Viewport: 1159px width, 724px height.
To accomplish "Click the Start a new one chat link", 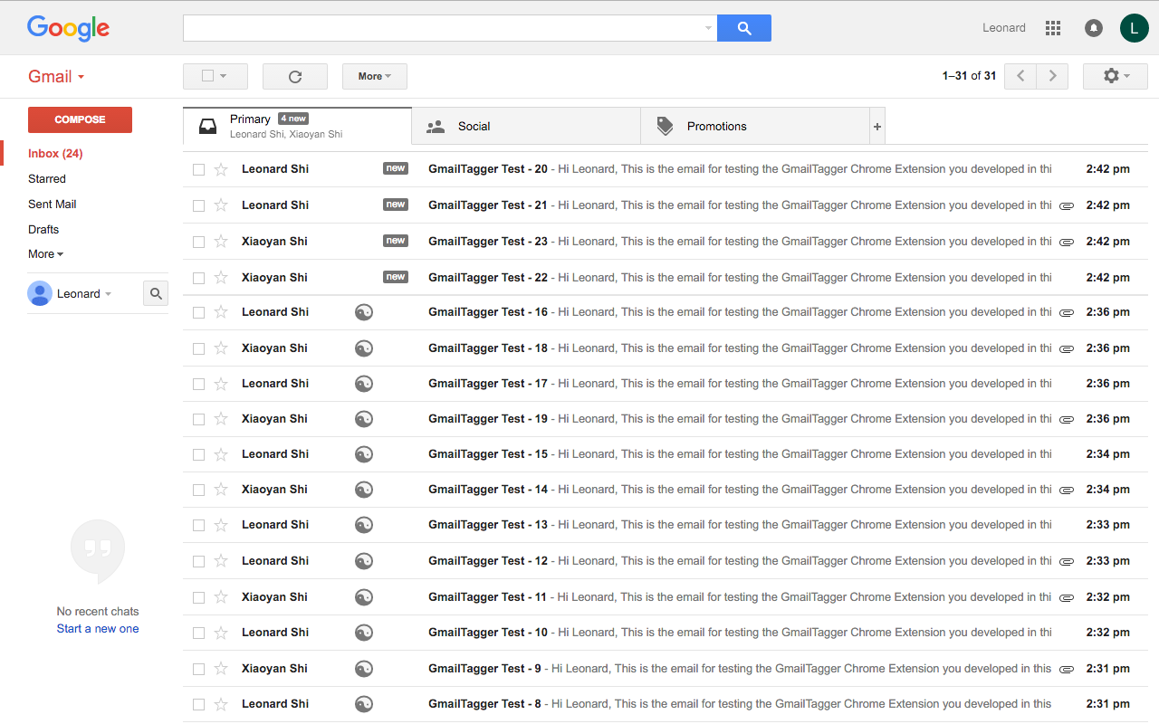I will [x=98, y=629].
